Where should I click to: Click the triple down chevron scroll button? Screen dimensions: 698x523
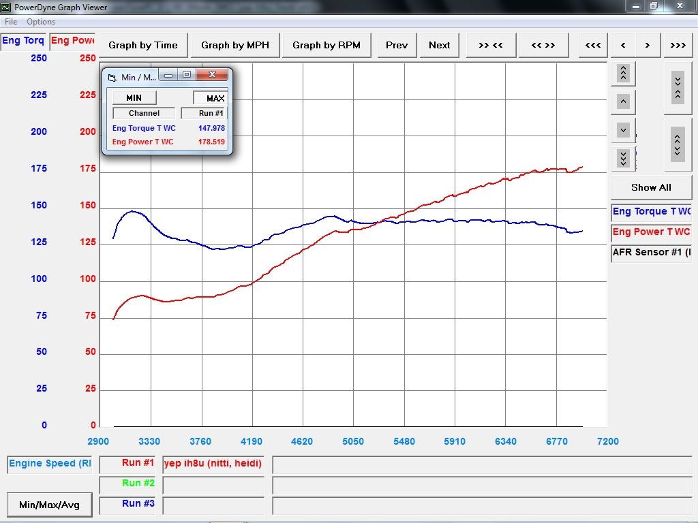pyautogui.click(x=623, y=158)
